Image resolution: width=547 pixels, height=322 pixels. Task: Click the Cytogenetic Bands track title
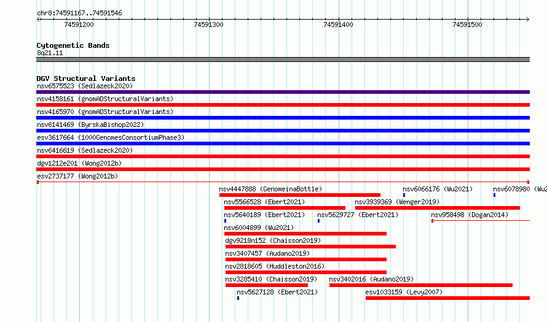pos(73,45)
